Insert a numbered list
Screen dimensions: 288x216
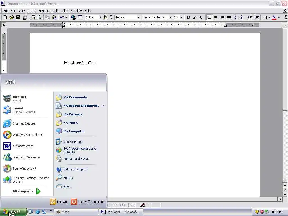pos(237,17)
